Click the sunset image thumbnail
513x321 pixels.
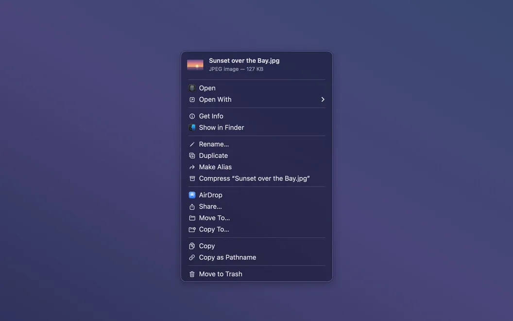click(195, 65)
